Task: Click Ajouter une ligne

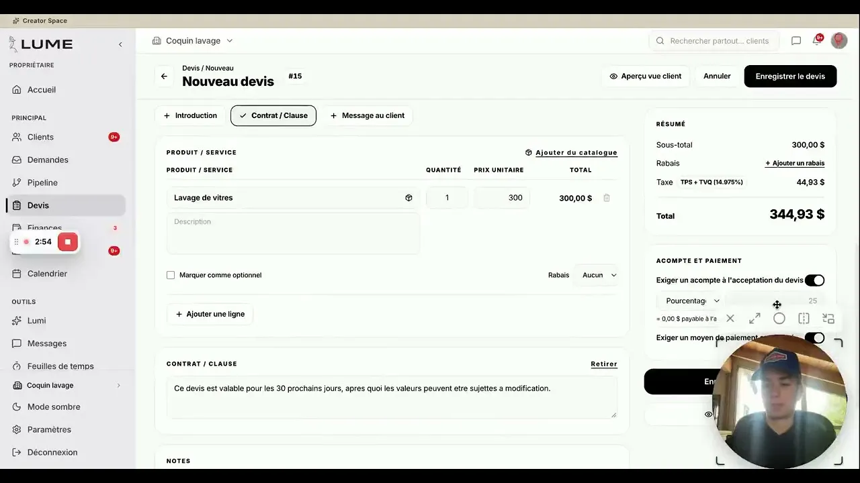Action: click(x=210, y=314)
